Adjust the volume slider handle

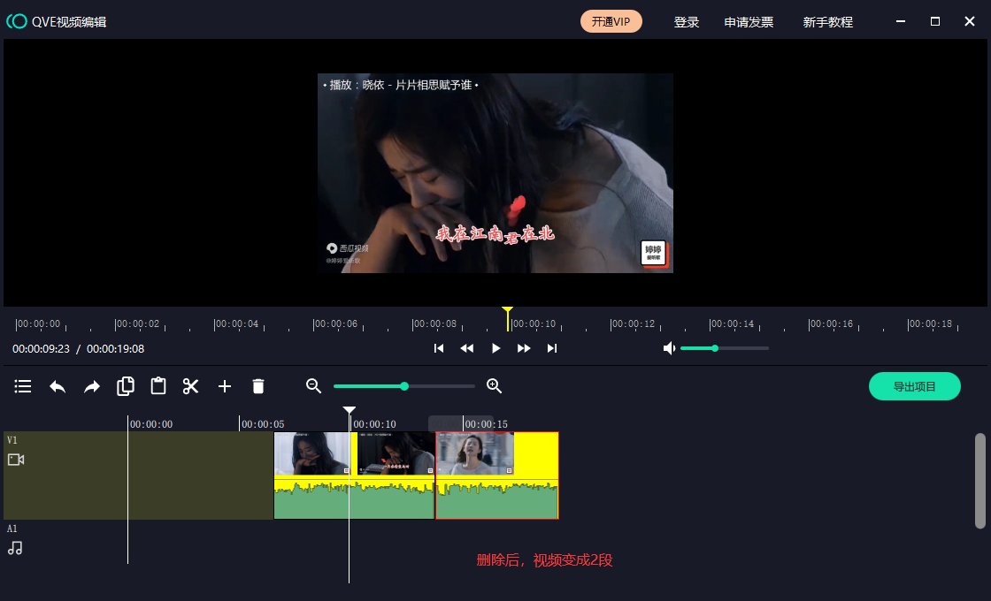click(x=715, y=348)
